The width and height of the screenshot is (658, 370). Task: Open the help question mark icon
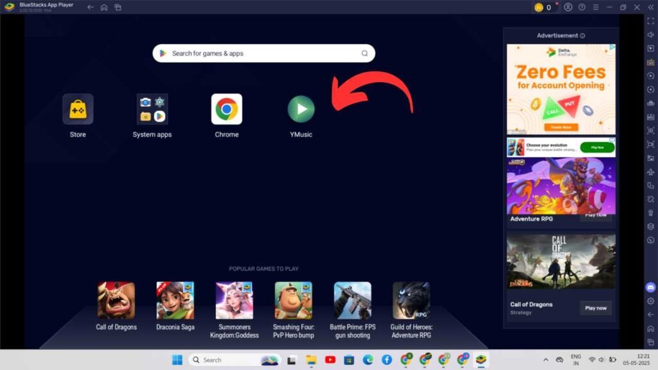[x=582, y=7]
